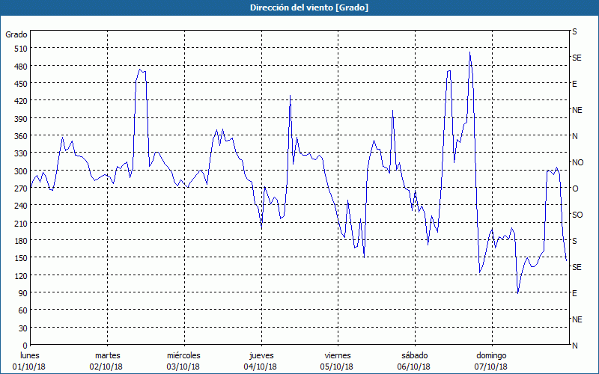Screen dimensions: 599x374
Task: Click the "lunes" day label
Action: point(30,356)
